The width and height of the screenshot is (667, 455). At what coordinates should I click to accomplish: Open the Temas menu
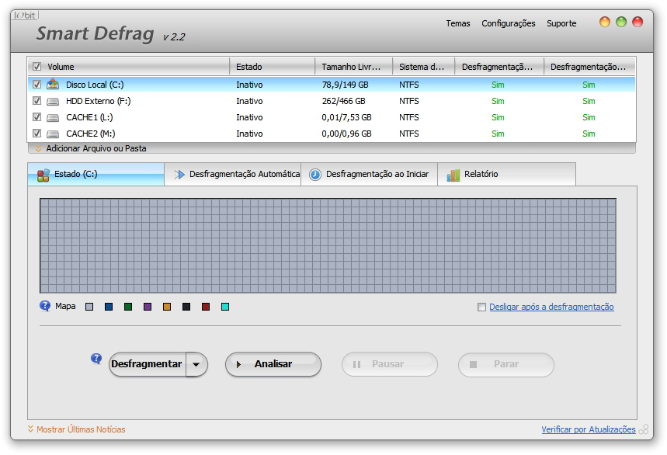click(457, 23)
